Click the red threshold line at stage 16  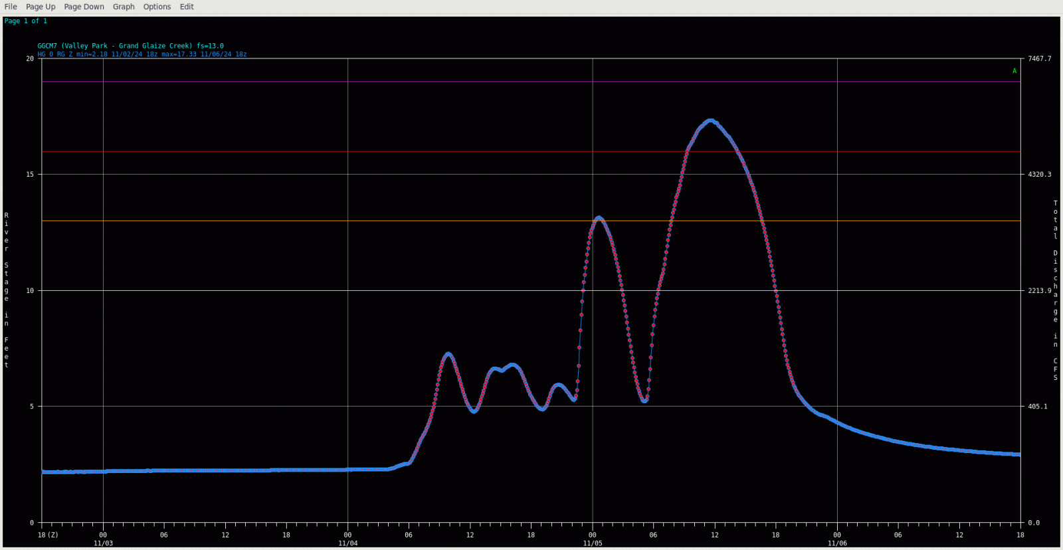point(531,151)
